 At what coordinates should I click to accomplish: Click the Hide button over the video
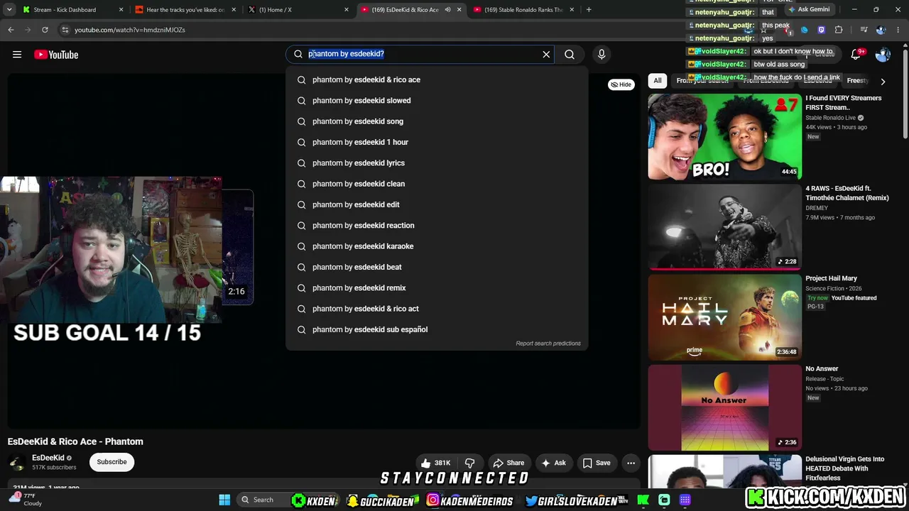click(x=621, y=84)
